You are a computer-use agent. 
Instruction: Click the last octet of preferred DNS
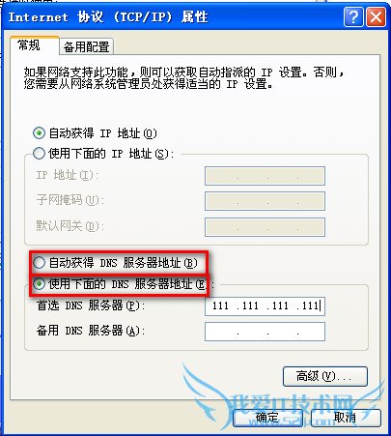[x=310, y=305]
